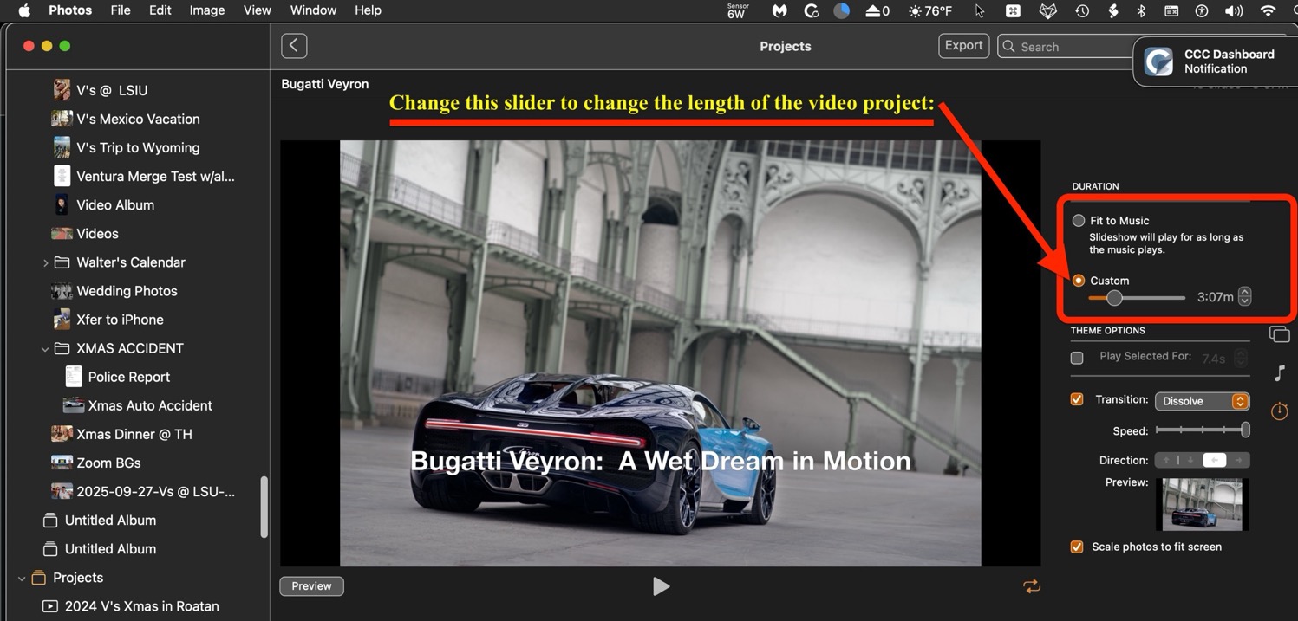Open Bluetooth menu bar icon

tap(1141, 10)
